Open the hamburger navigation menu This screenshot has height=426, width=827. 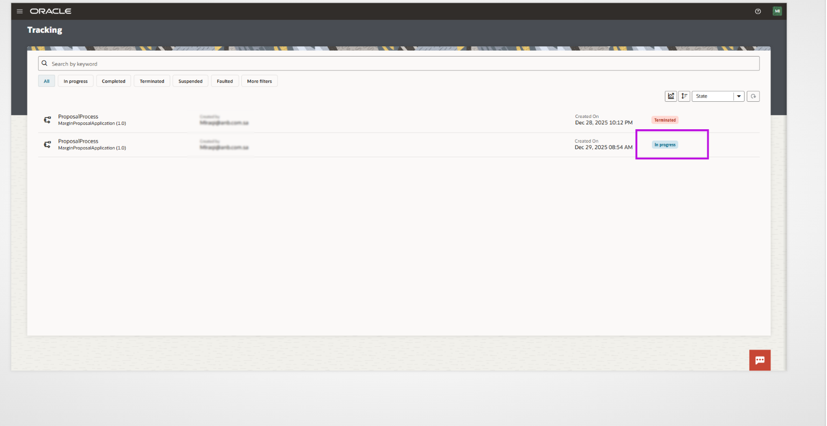(x=20, y=11)
